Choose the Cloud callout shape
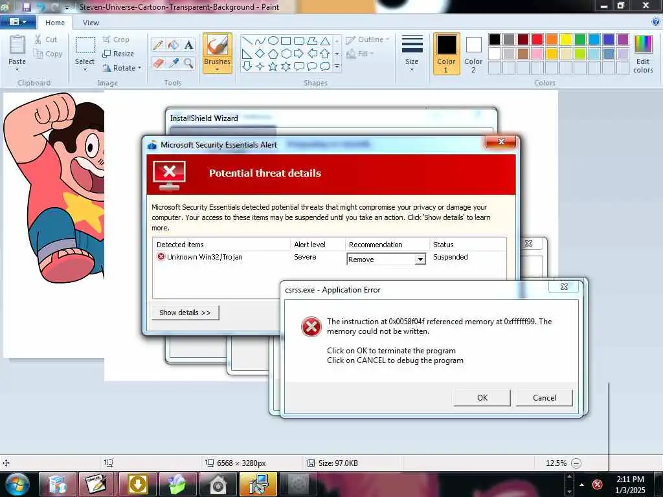Viewport: 663px width, 497px height. point(325,67)
